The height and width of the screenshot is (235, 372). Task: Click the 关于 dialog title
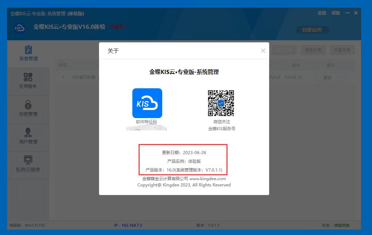click(113, 51)
